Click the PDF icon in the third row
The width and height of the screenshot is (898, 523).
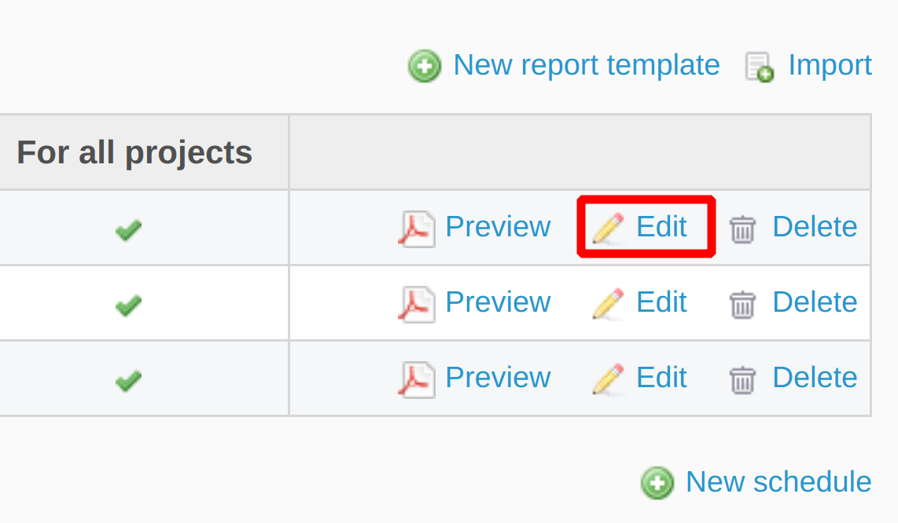416,379
